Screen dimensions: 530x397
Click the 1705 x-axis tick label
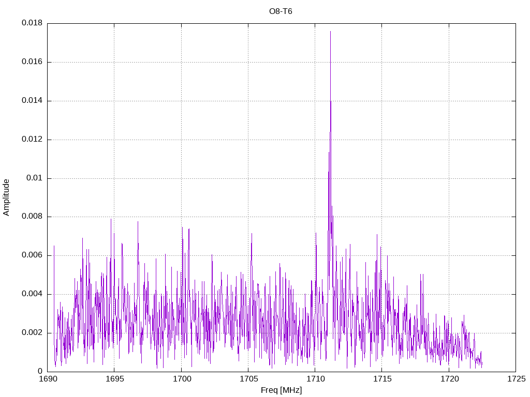[x=249, y=379]
